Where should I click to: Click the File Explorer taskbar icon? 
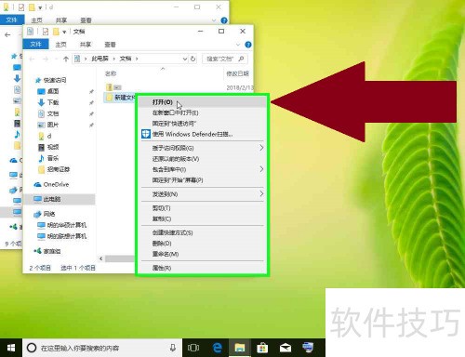[240, 348]
